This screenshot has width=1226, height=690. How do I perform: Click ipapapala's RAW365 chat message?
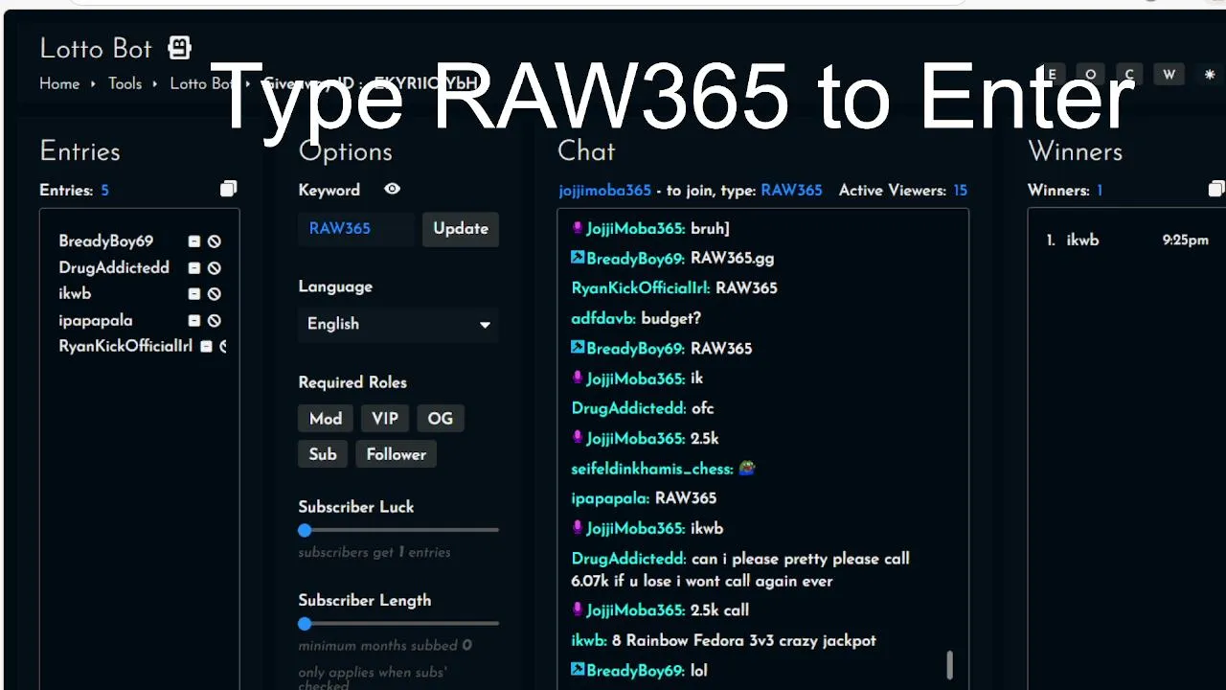(x=644, y=498)
